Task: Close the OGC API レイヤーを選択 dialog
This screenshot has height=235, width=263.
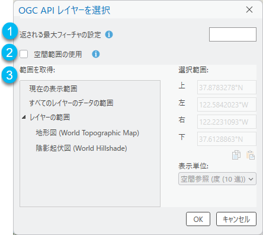Action: 249,9
